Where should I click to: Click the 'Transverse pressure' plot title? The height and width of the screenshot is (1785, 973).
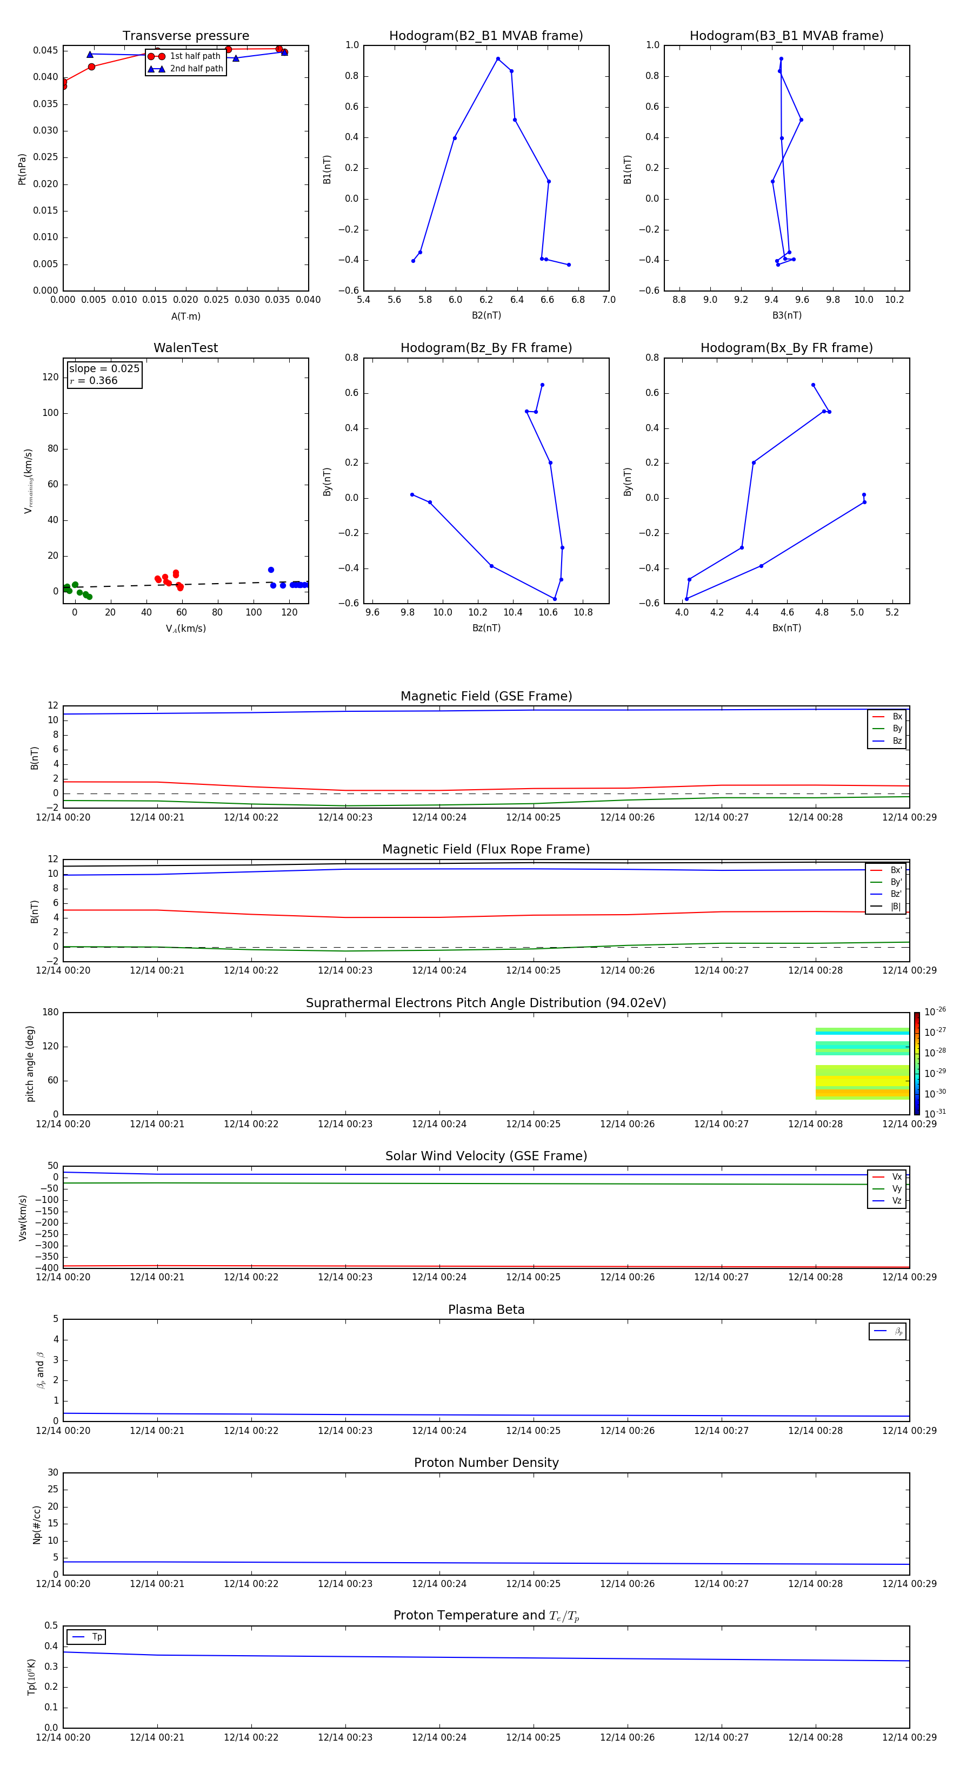pyautogui.click(x=185, y=36)
